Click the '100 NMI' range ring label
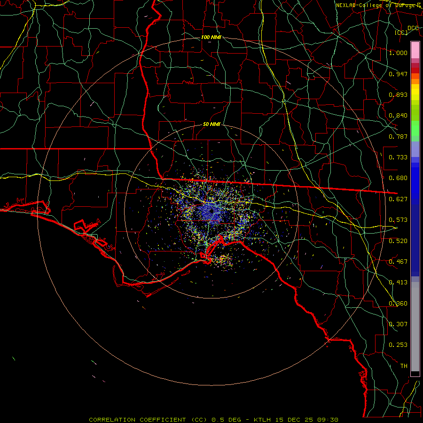The height and width of the screenshot is (423, 423). (x=211, y=37)
